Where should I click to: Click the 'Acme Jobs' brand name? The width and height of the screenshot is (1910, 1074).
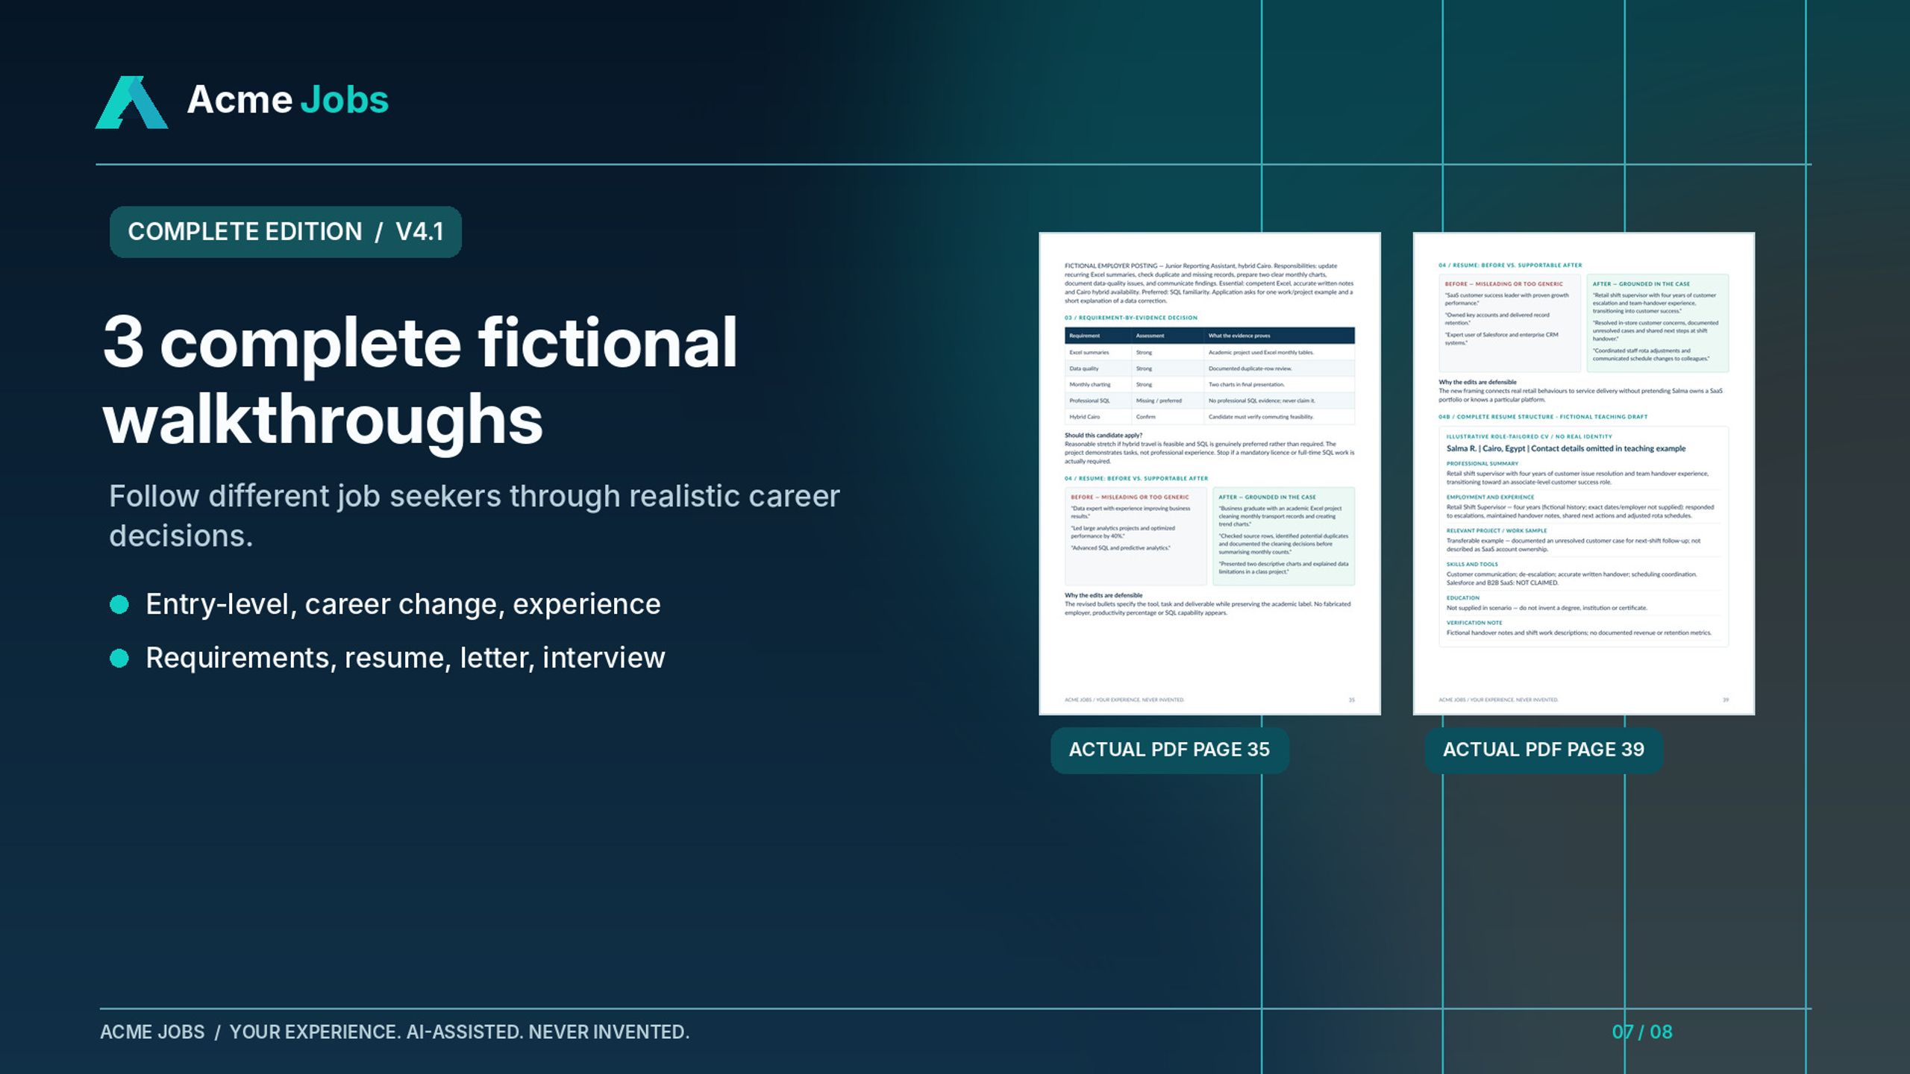point(288,99)
